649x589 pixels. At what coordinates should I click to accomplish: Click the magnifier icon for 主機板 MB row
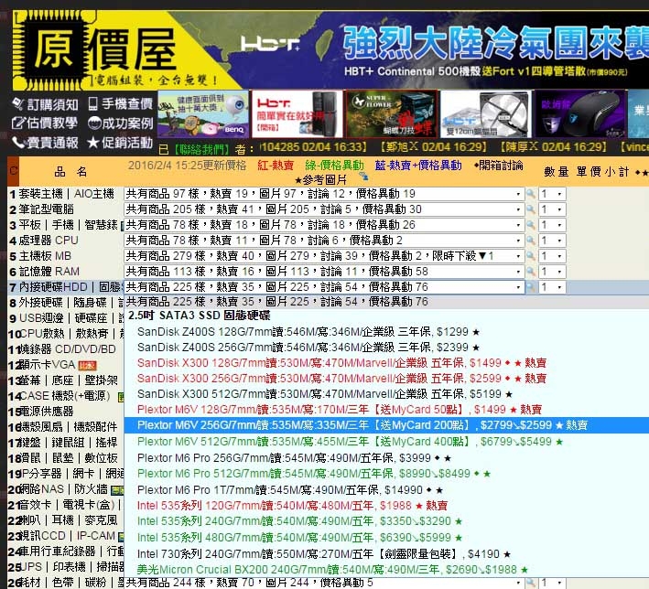pyautogui.click(x=531, y=256)
